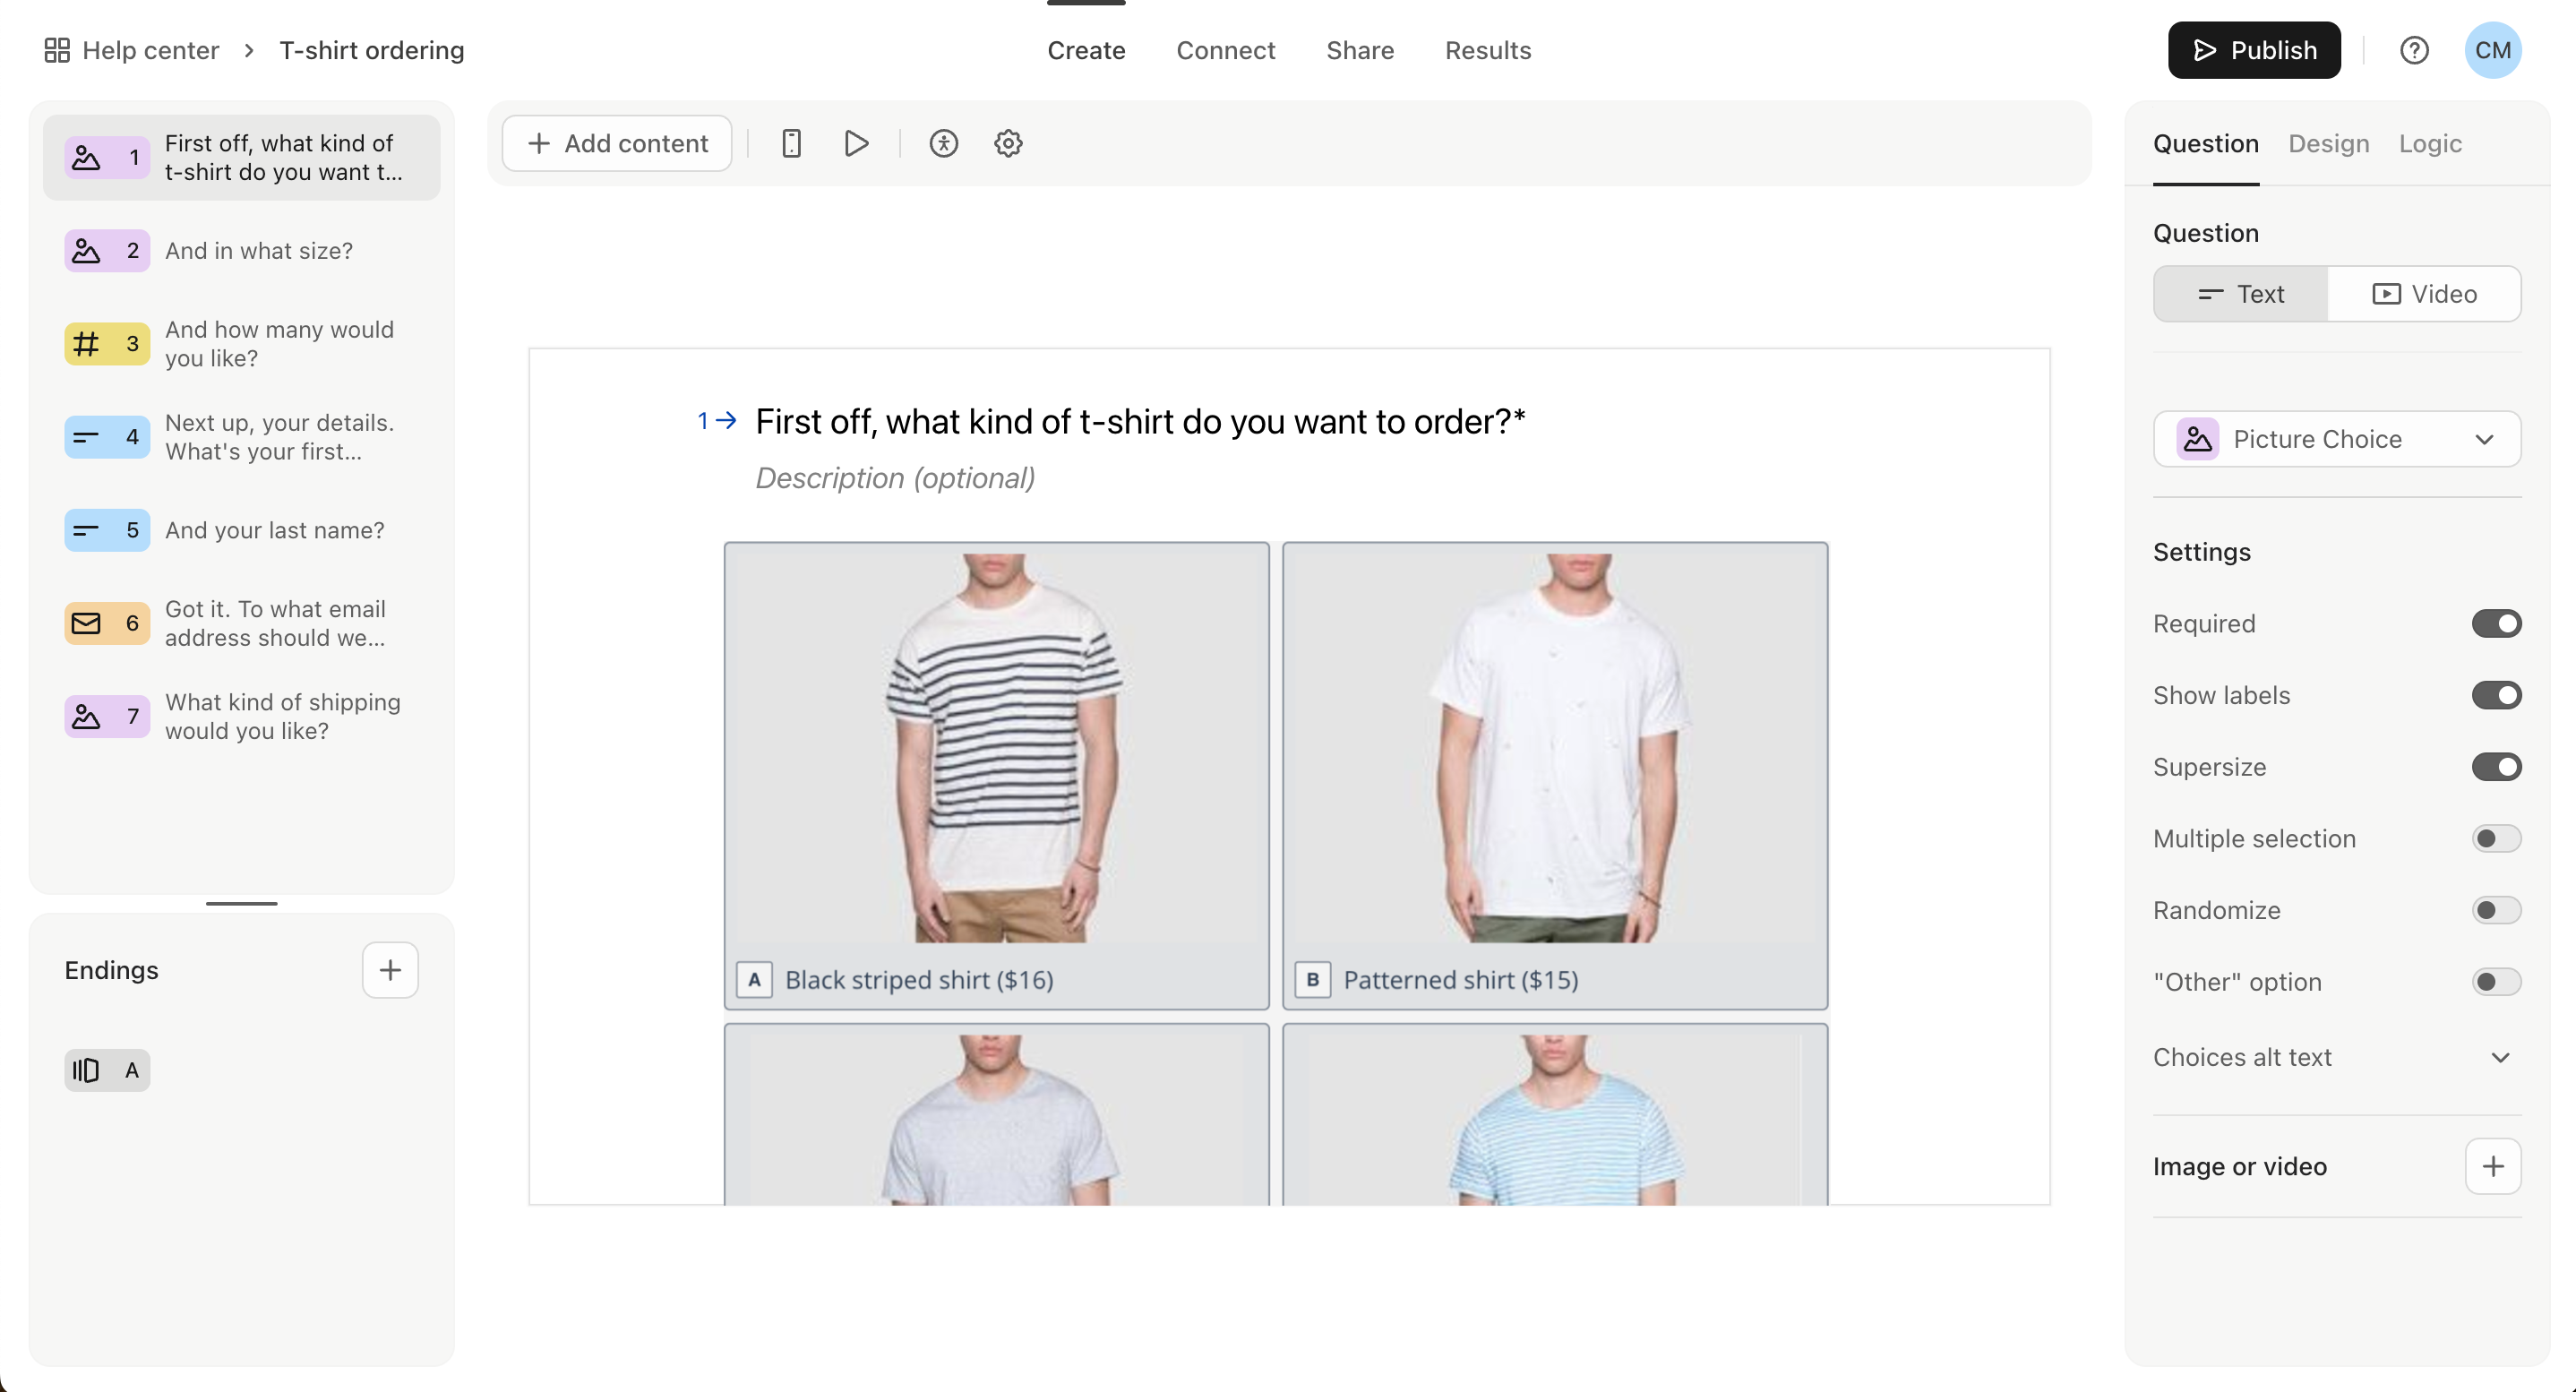Select Text question format
This screenshot has width=2576, height=1392.
pos(2241,294)
